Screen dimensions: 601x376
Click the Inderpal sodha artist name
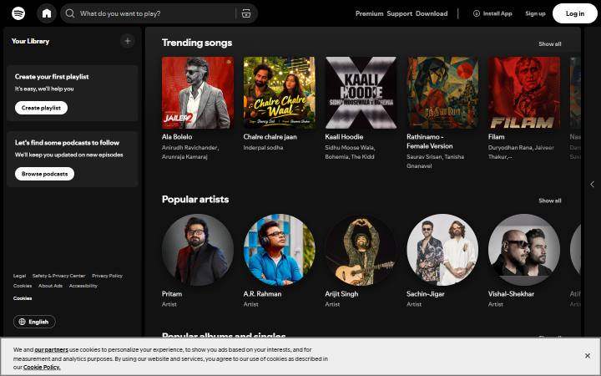tap(263, 147)
